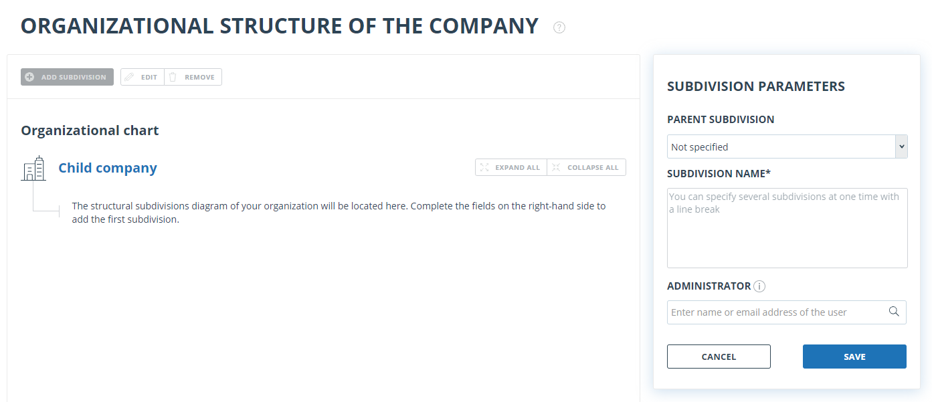
Task: Cancel the subdivision form
Action: [x=719, y=357]
